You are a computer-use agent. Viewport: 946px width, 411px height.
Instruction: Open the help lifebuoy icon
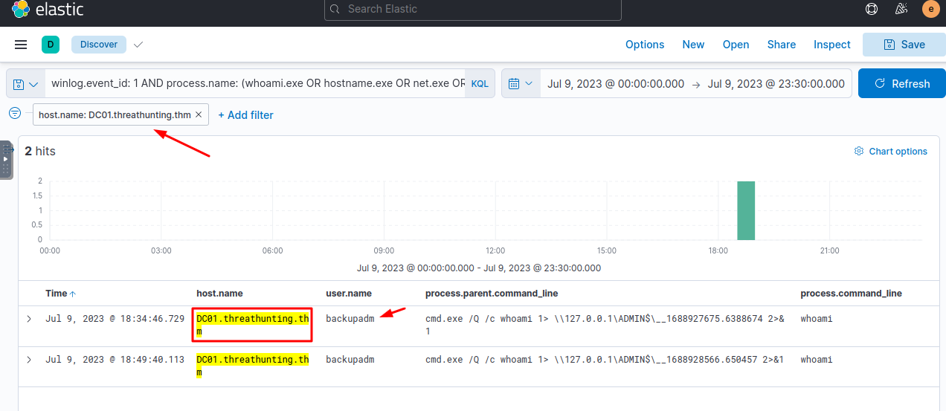[872, 10]
